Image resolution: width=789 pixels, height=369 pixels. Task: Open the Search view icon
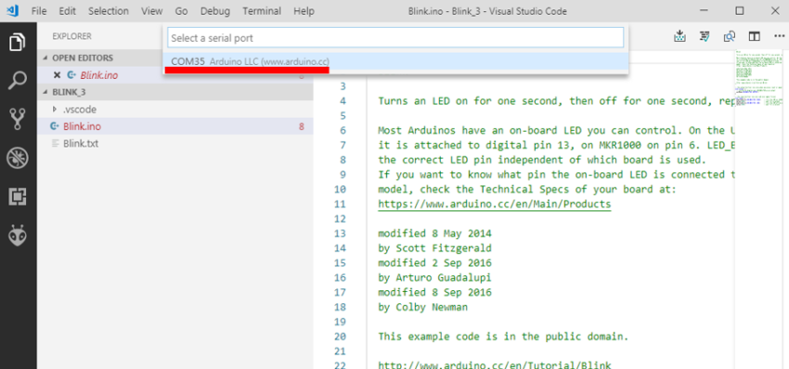[x=18, y=81]
